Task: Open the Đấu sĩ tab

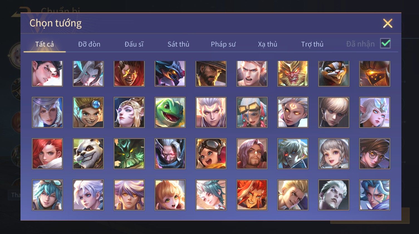Action: (x=134, y=44)
